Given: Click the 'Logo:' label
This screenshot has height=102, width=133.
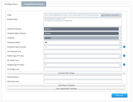Looking at the screenshot, I should (x=10, y=15).
